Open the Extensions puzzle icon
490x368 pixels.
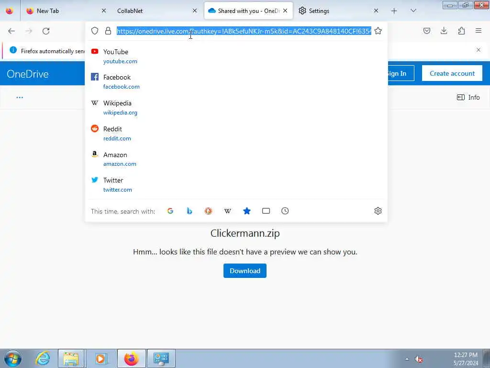click(x=461, y=31)
